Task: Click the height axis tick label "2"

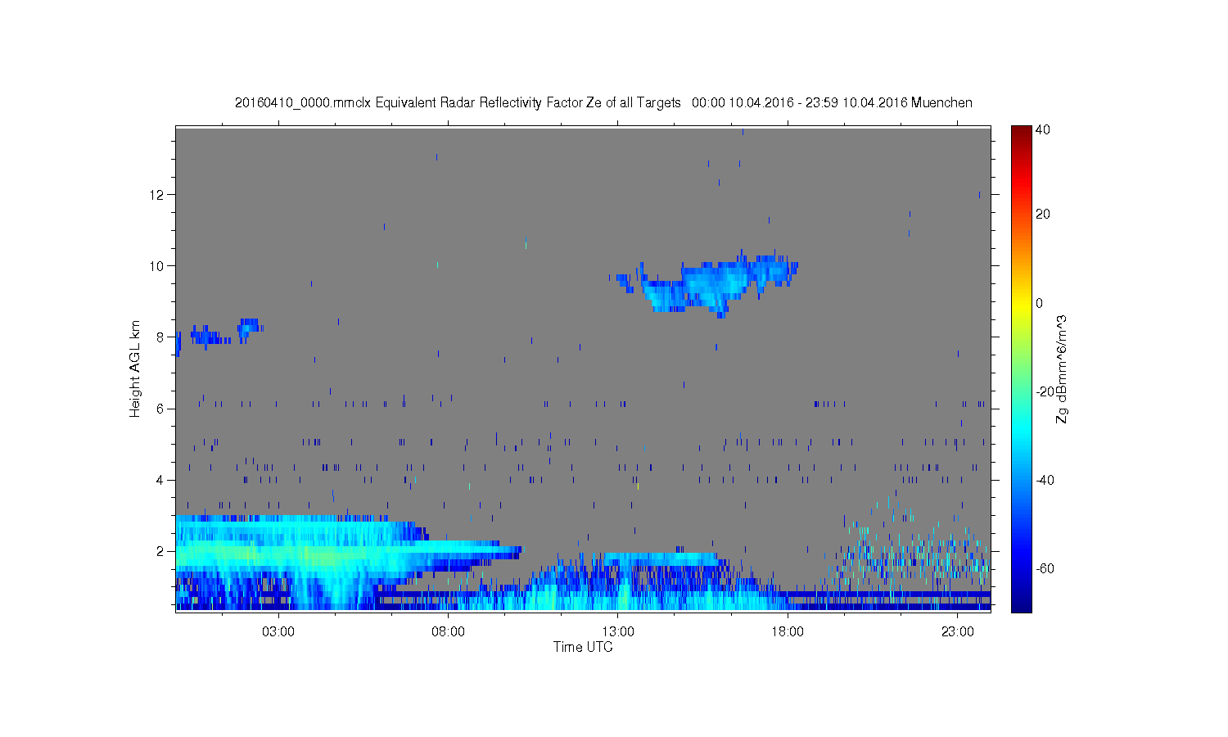Action: click(160, 551)
